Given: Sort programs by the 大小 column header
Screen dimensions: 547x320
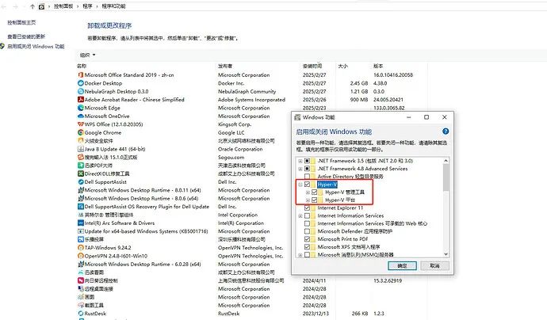Looking at the screenshot, I should [343, 66].
